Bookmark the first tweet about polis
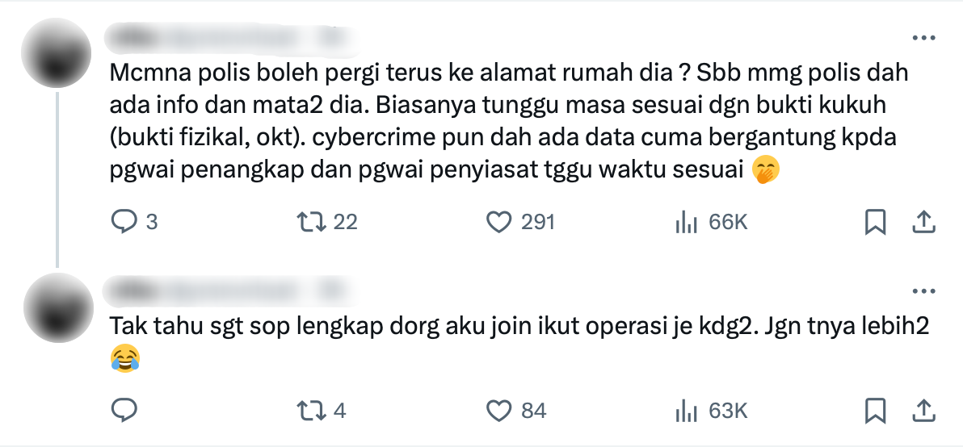This screenshot has height=447, width=963. (x=875, y=222)
